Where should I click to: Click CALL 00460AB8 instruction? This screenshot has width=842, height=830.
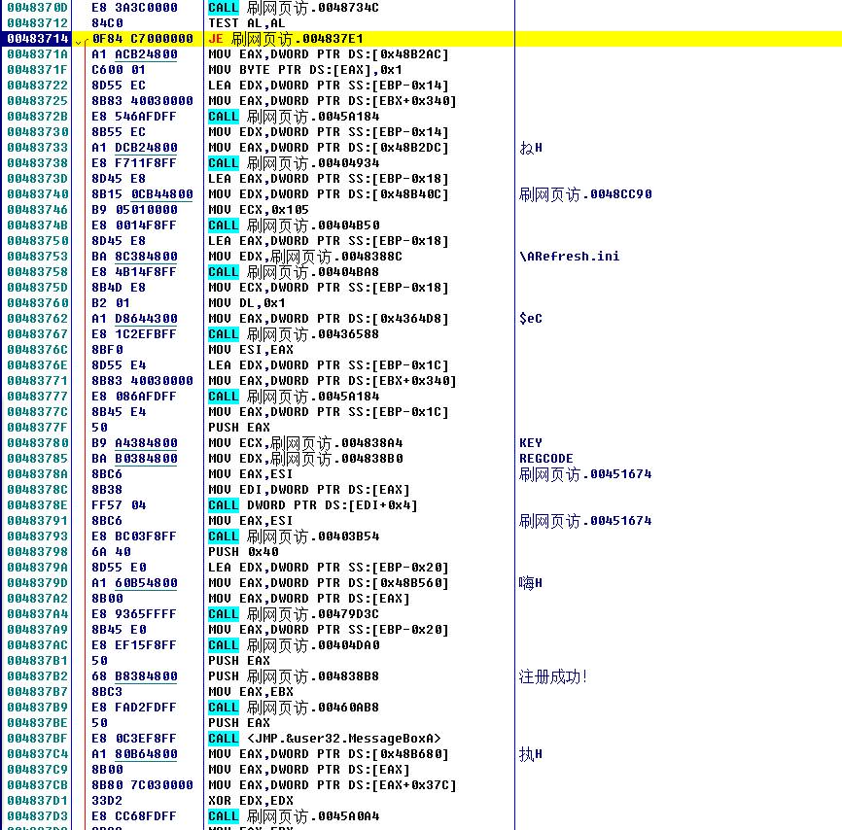[x=294, y=708]
